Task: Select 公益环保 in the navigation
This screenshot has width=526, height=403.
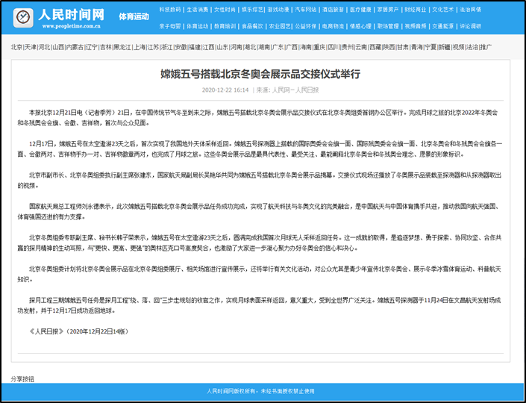Action: [x=306, y=26]
